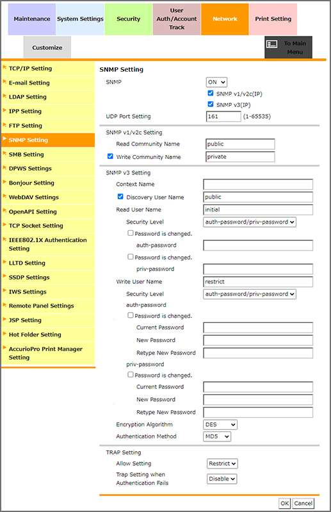Open Encryption Algorithm DES dropdown

[220, 425]
